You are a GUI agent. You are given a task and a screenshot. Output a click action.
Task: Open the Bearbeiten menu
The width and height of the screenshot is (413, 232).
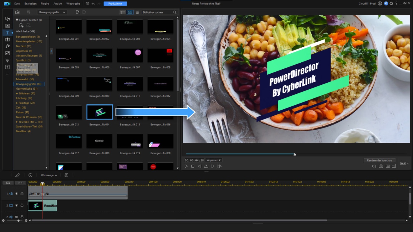[30, 3]
